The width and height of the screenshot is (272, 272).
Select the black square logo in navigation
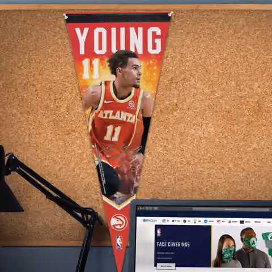(242, 222)
